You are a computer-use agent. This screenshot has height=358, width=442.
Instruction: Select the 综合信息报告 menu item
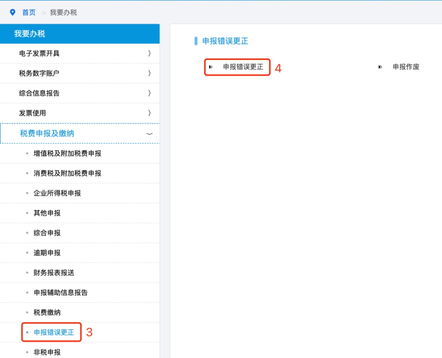[80, 93]
